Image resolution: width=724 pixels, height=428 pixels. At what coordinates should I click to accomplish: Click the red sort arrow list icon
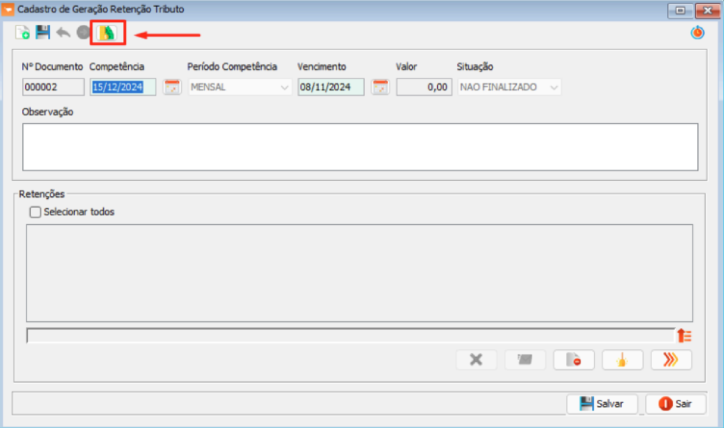684,336
